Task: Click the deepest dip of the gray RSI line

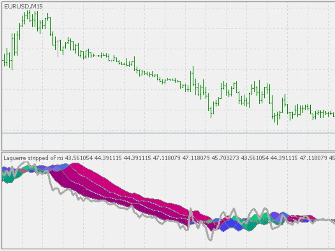Action: (x=210, y=239)
